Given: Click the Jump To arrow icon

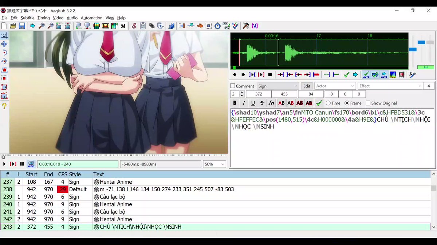Looking at the screenshot, I should (x=33, y=26).
